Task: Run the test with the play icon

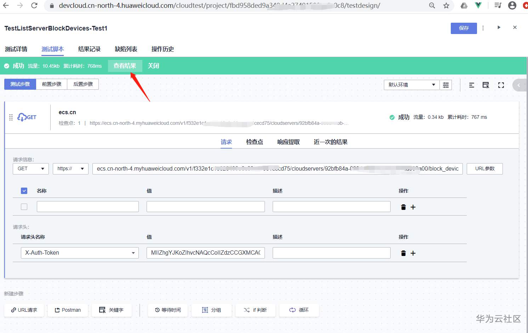Action: pyautogui.click(x=499, y=27)
